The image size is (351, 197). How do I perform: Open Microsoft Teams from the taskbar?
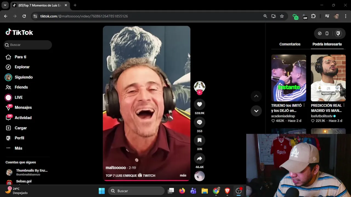click(193, 191)
